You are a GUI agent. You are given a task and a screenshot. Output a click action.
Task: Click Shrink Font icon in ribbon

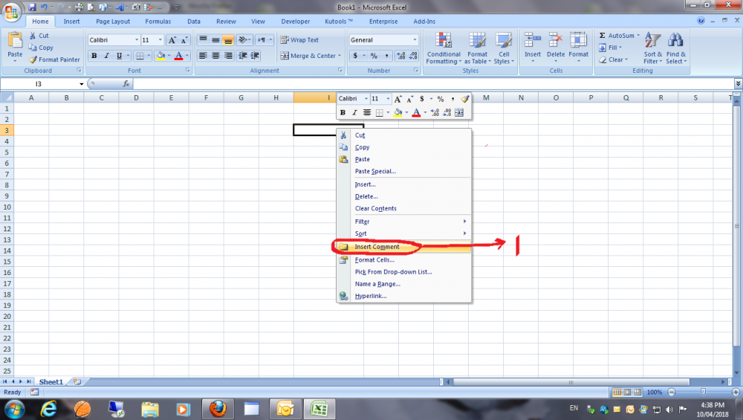coord(184,40)
